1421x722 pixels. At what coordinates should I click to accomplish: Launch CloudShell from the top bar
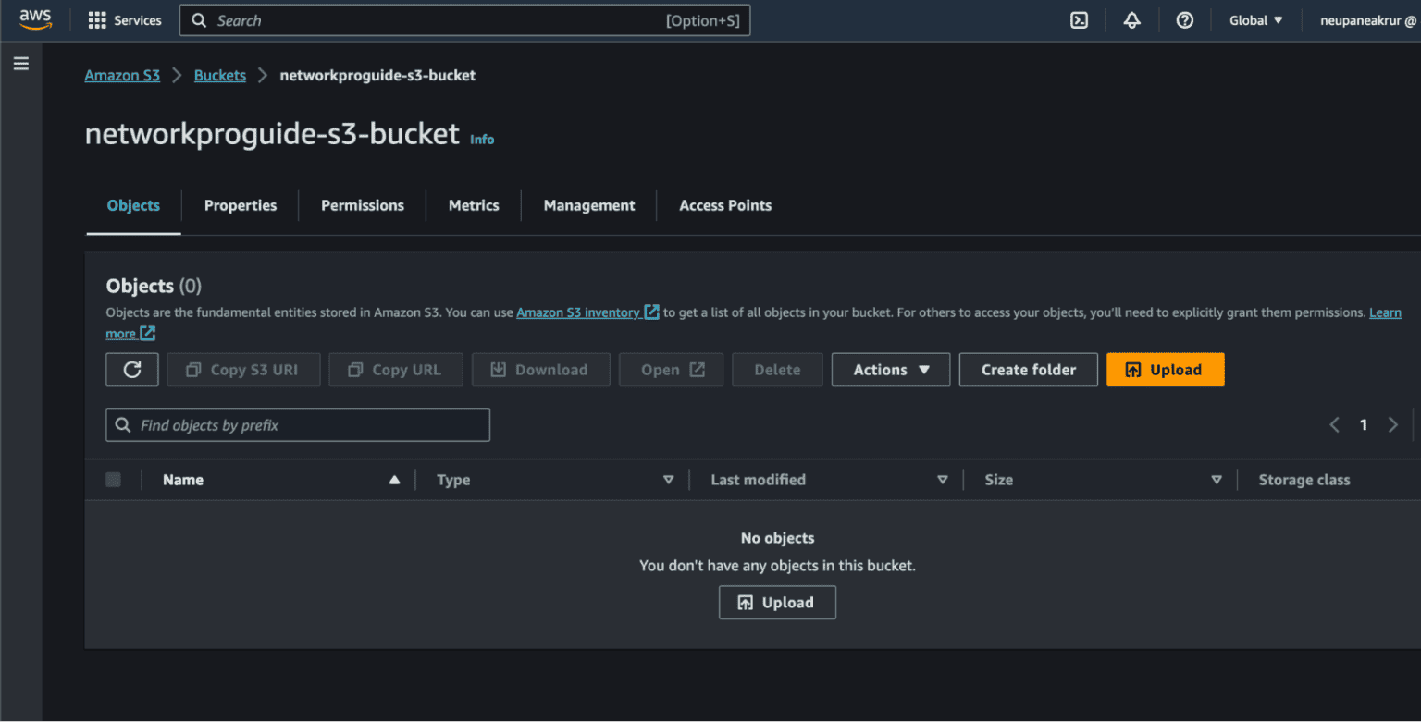[1079, 20]
